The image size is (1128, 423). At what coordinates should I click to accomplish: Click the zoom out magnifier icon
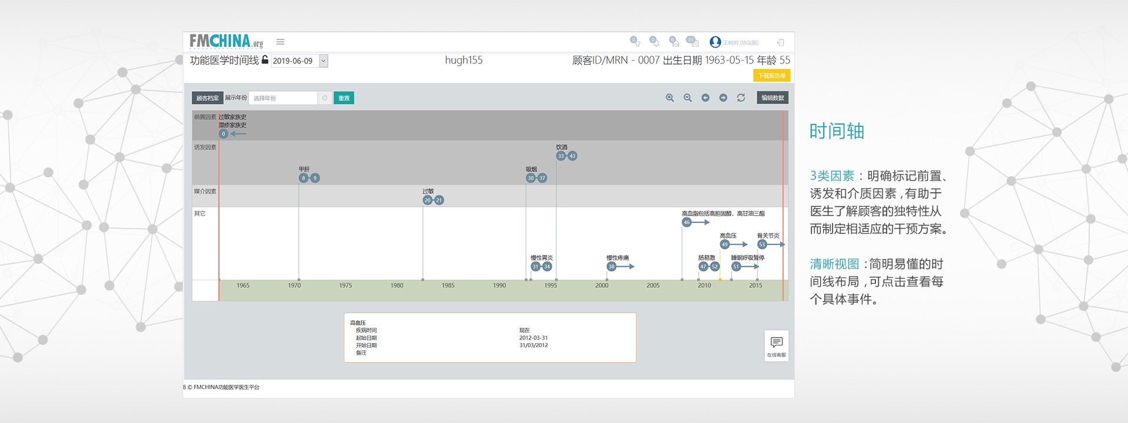[687, 98]
